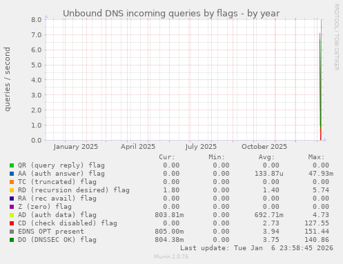
Task: Click the RD (recursion desired) yellow swatch
Action: tap(12, 190)
